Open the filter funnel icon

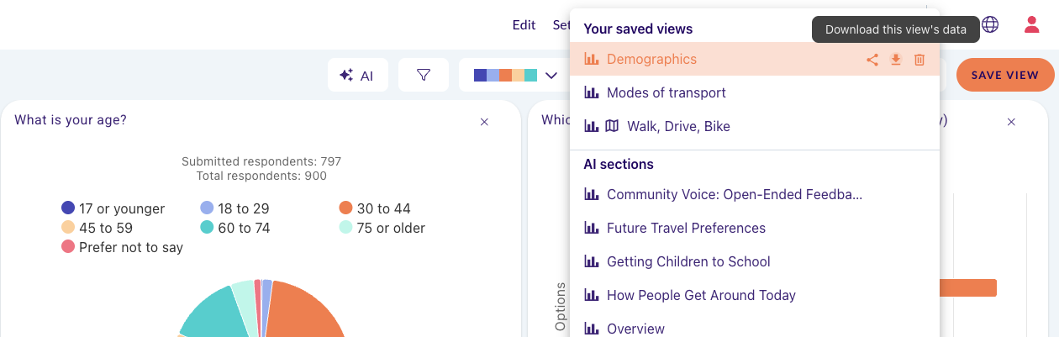click(424, 75)
